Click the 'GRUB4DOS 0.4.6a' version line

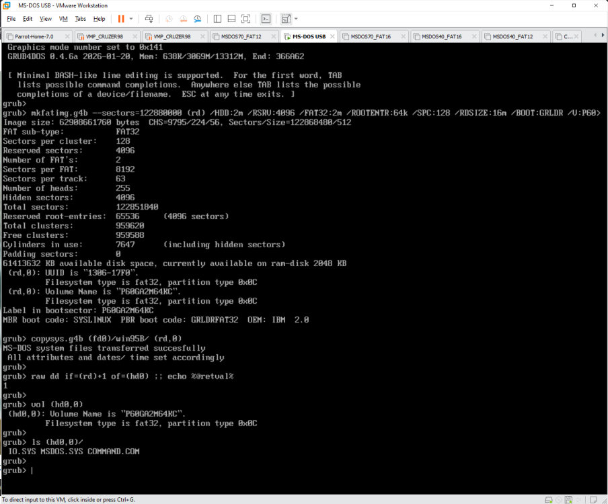coord(155,56)
